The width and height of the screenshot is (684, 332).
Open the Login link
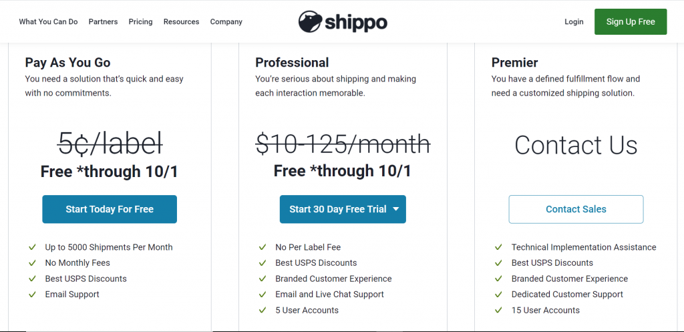574,21
